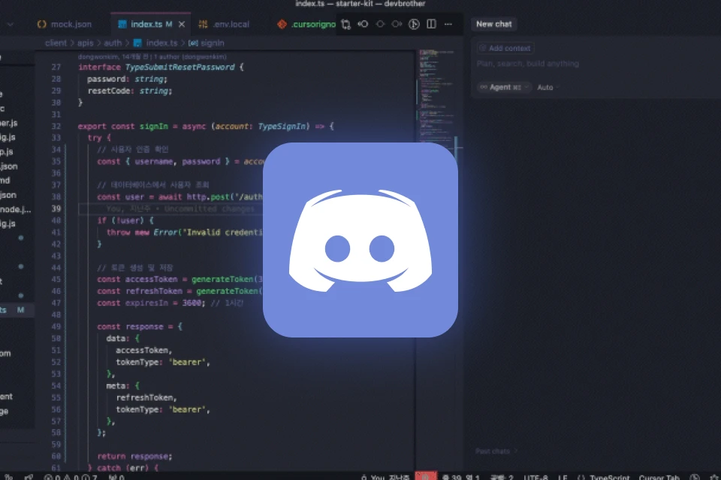Image resolution: width=721 pixels, height=480 pixels.
Task: Click the TypeSignIn type annotation
Action: pos(282,126)
